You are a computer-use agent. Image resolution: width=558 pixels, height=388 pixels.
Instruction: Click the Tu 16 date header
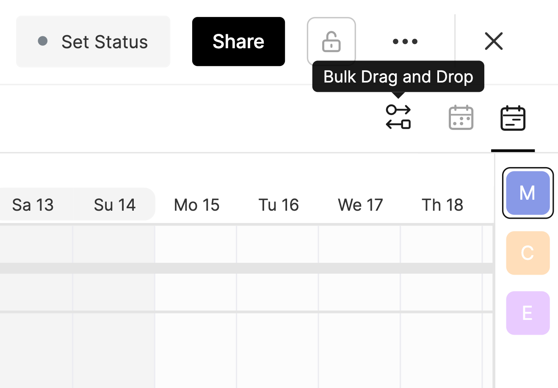coord(279,205)
